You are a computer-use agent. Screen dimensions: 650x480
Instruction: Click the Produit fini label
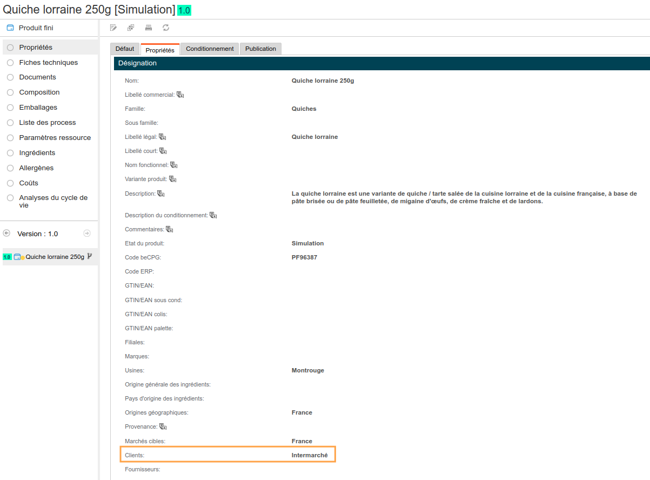click(36, 28)
